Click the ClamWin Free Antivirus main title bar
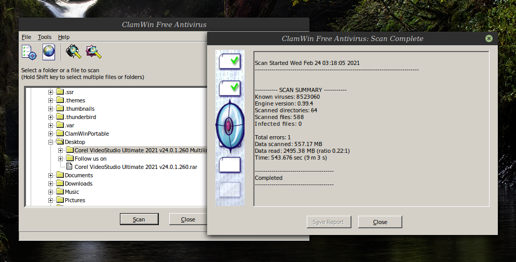Screen dimensions: 516x262 click(x=164, y=25)
